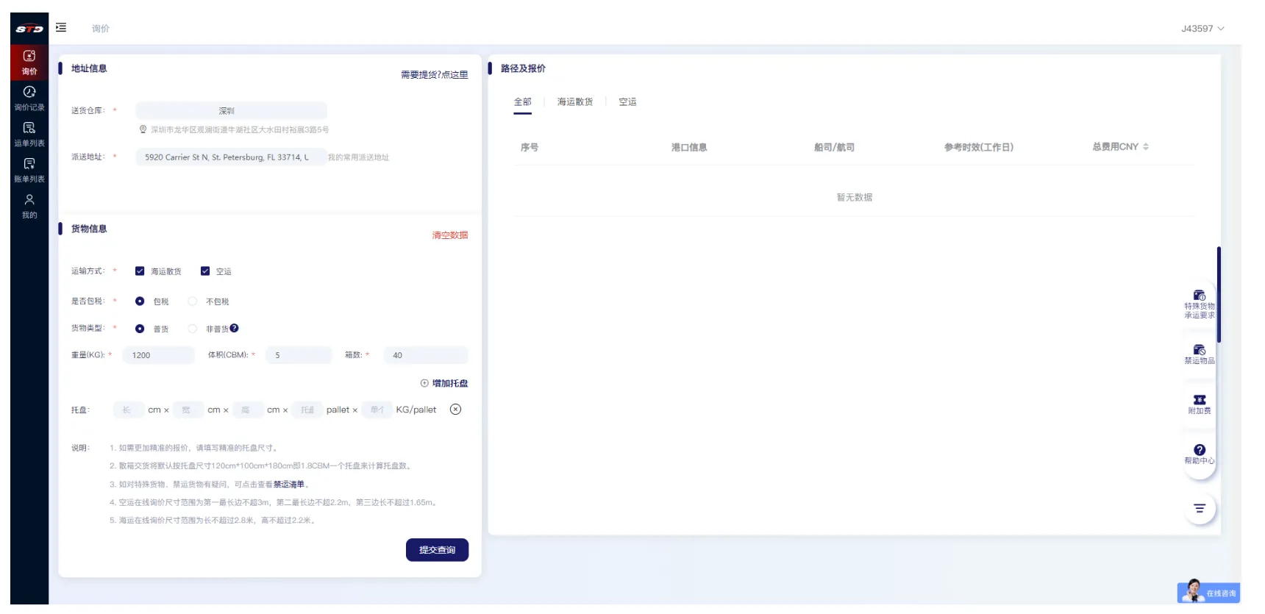Click the 序号 column header
Viewport: 1265px width, 614px height.
pos(529,147)
